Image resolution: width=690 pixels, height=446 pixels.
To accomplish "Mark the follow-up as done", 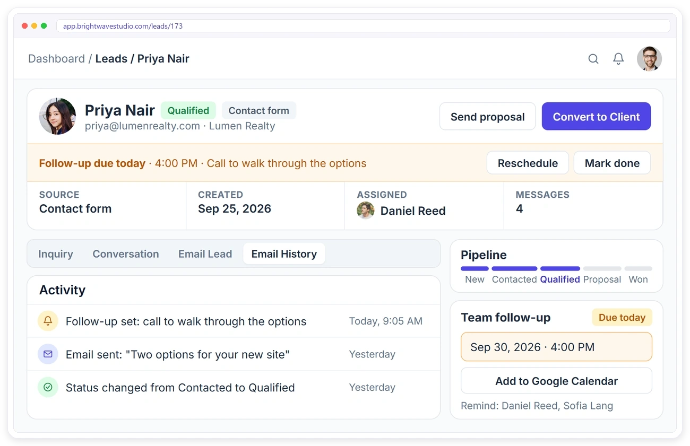I will 612,163.
